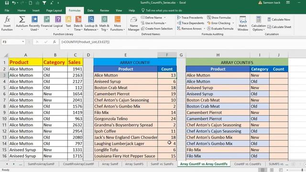Image resolution: width=306 pixels, height=172 pixels.
Task: Click the zoom slider in the status bar
Action: (x=296, y=170)
